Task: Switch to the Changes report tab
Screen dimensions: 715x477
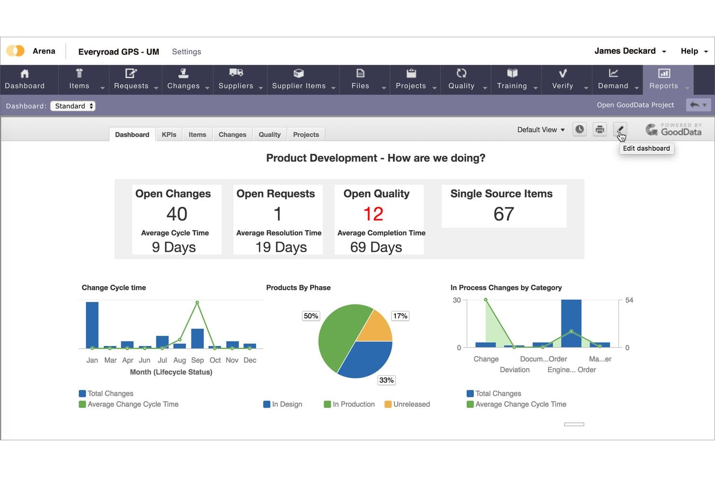Action: pos(232,134)
